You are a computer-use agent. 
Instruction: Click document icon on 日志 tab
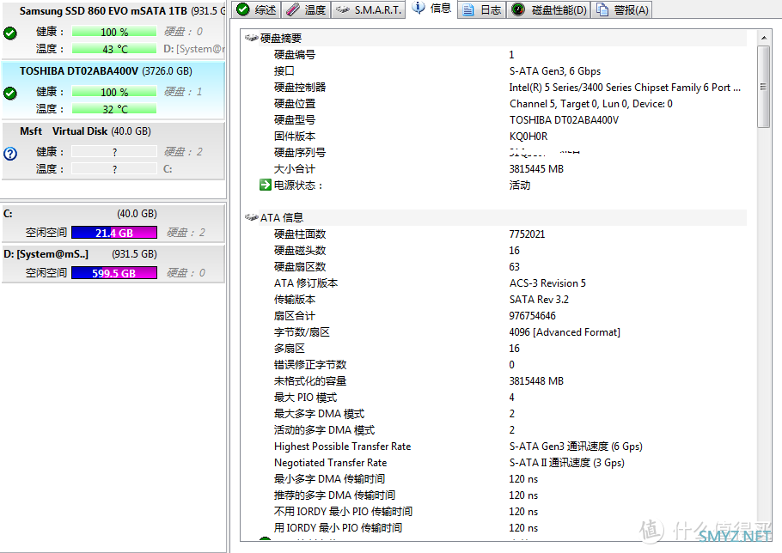[x=467, y=9]
